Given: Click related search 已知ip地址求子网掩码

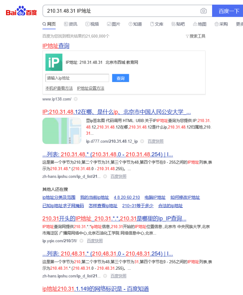Looking at the screenshot, I should (x=63, y=206).
